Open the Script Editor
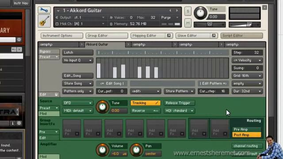 point(241,36)
